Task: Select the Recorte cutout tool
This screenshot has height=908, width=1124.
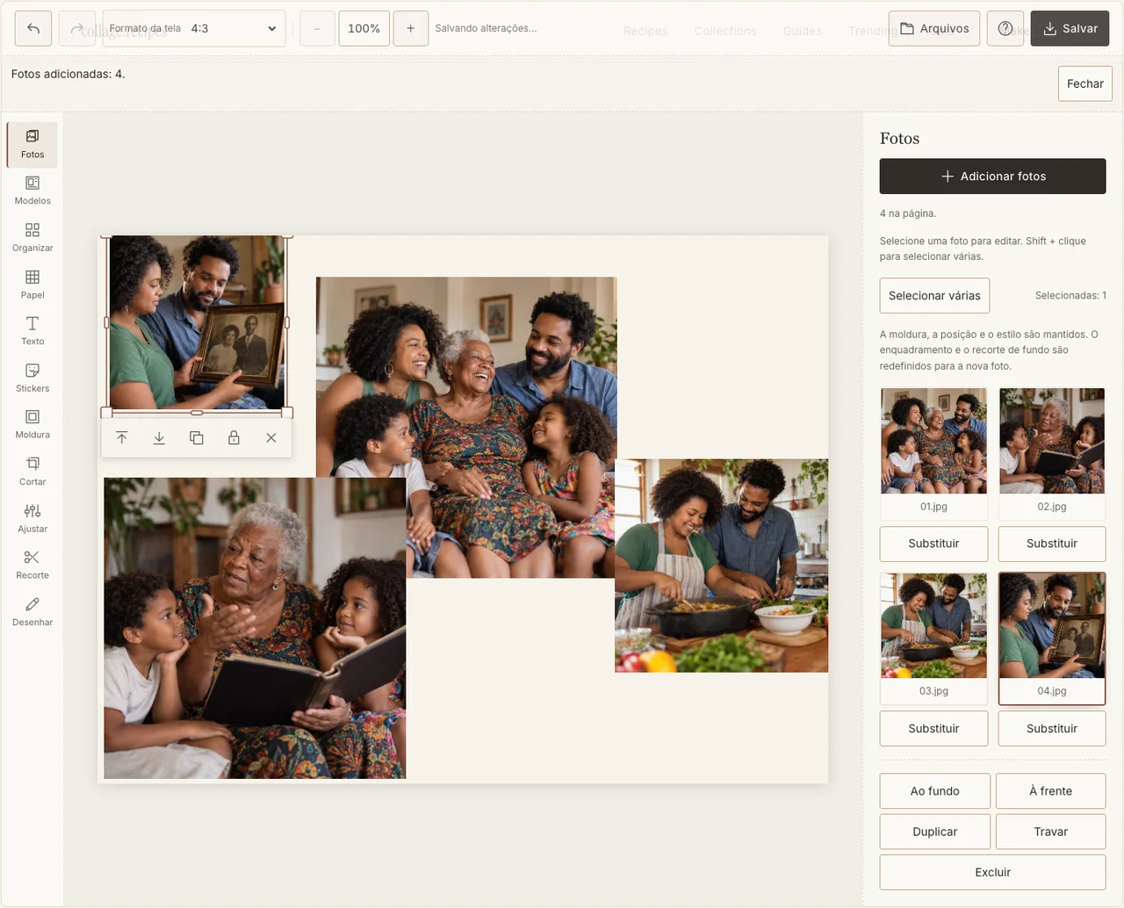Action: click(32, 566)
